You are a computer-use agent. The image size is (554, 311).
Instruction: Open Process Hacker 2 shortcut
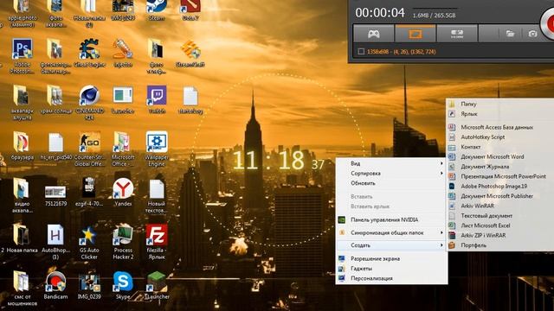[123, 243]
